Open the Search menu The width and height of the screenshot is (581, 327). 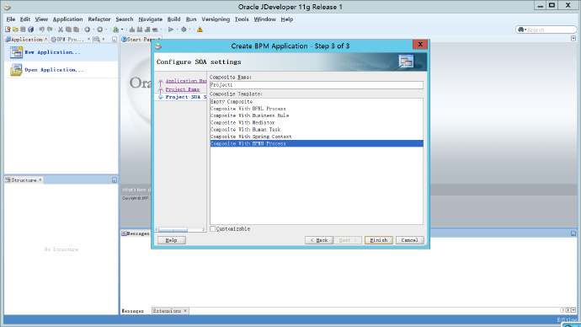point(124,19)
